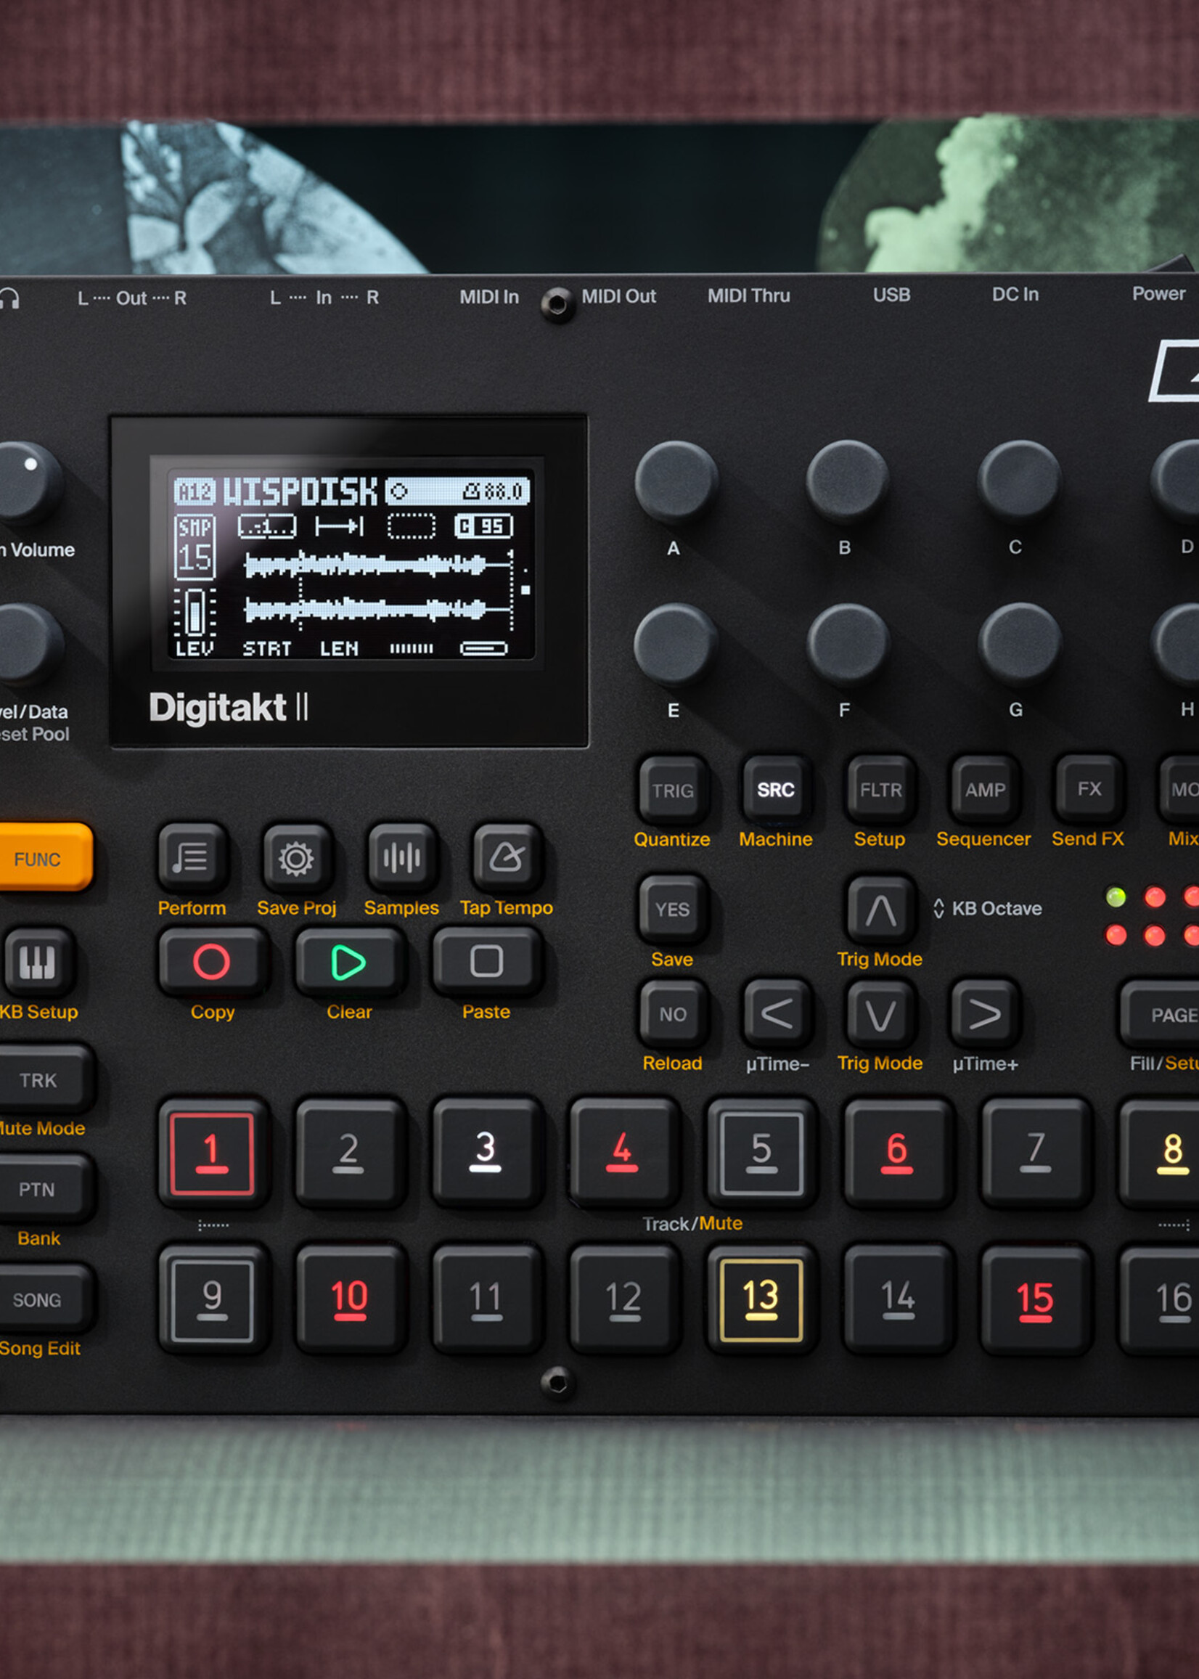Touch data knob A
The height and width of the screenshot is (1679, 1199).
pyautogui.click(x=676, y=482)
